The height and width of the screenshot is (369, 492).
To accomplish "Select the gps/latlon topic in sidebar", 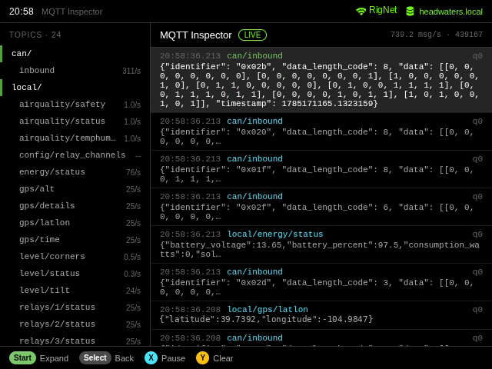I will 75,223.
